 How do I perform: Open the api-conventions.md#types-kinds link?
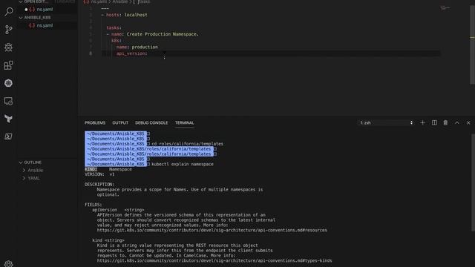(214, 260)
